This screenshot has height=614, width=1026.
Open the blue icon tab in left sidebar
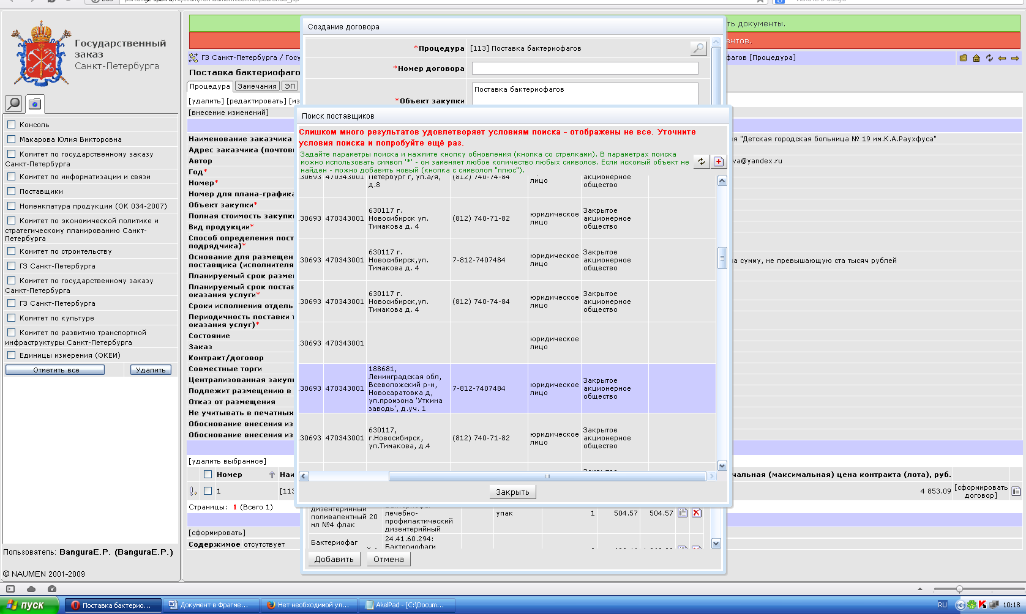(x=35, y=104)
